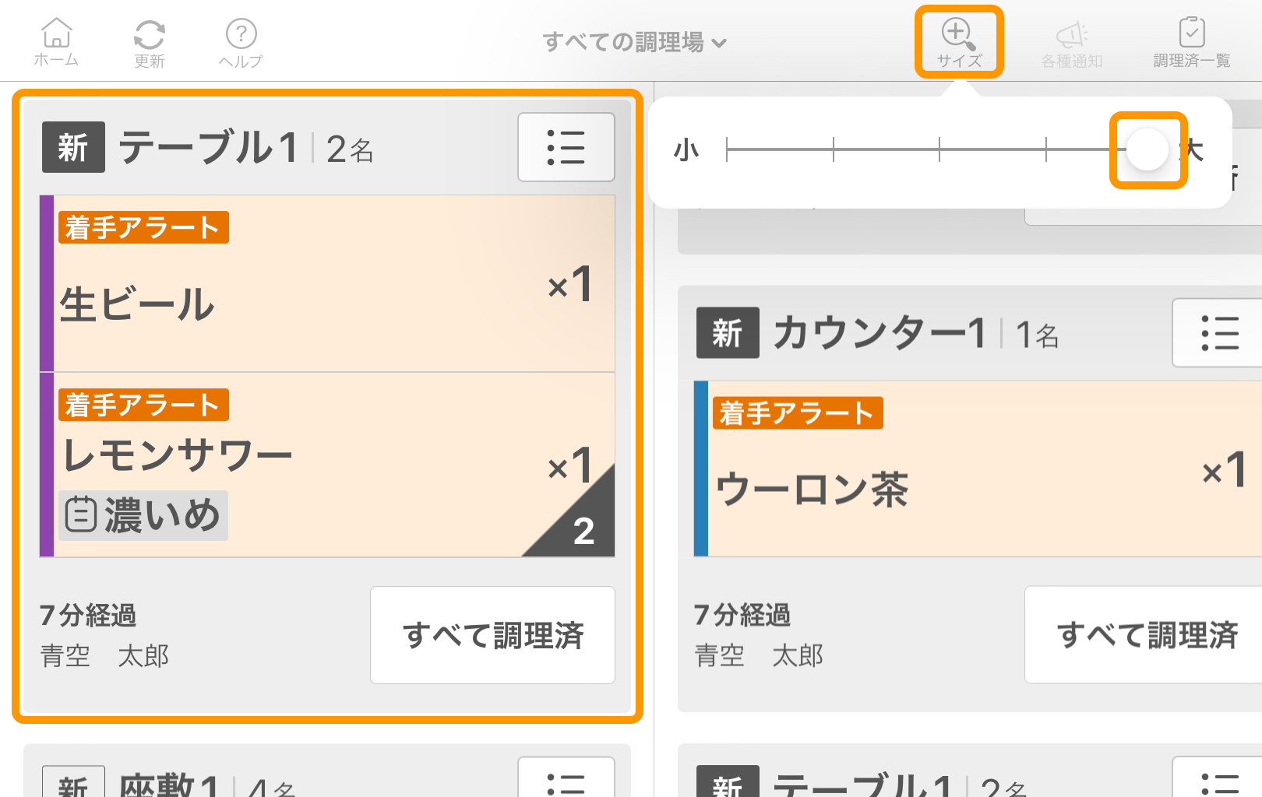Refresh orders with the 更新 icon

149,44
